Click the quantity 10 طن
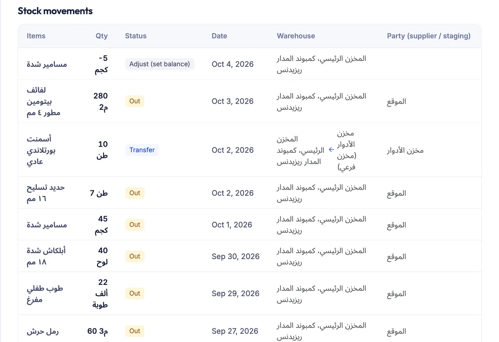 click(x=103, y=150)
